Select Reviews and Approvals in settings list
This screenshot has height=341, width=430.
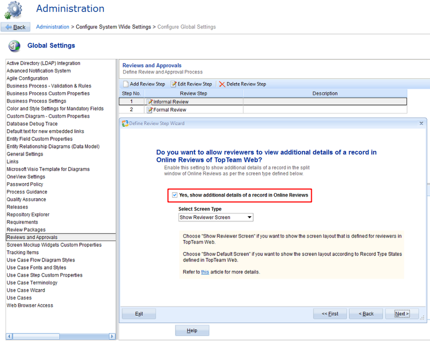pos(32,237)
